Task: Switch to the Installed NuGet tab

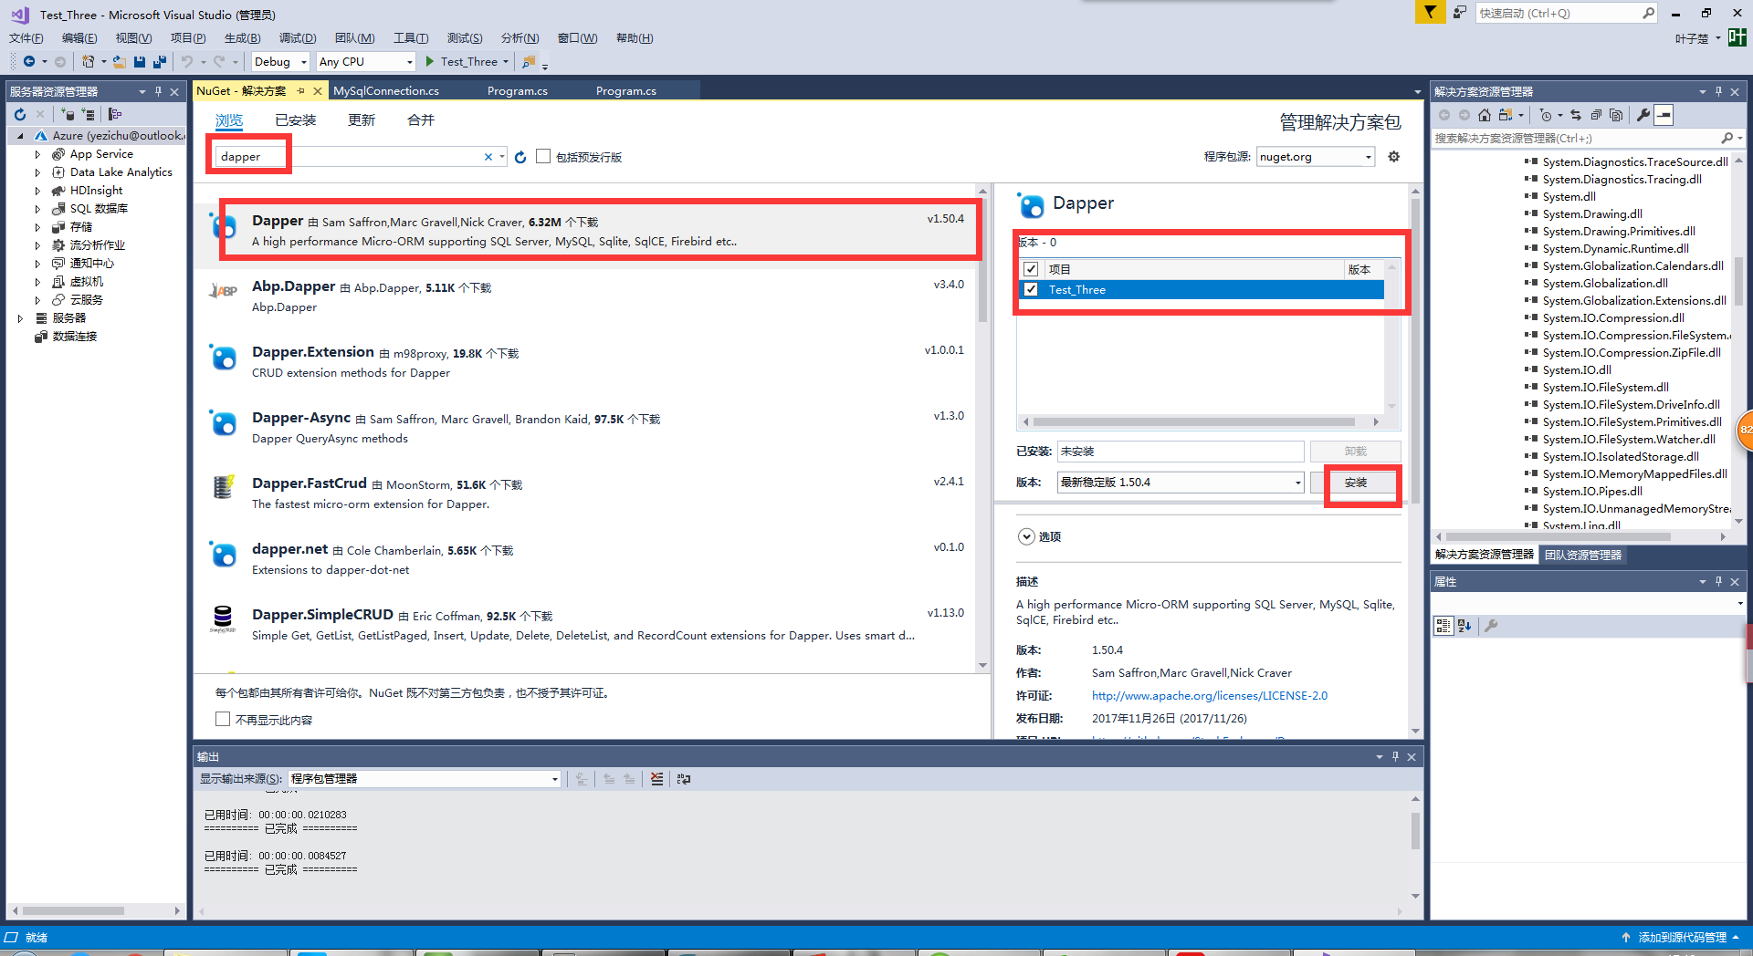Action: (295, 120)
